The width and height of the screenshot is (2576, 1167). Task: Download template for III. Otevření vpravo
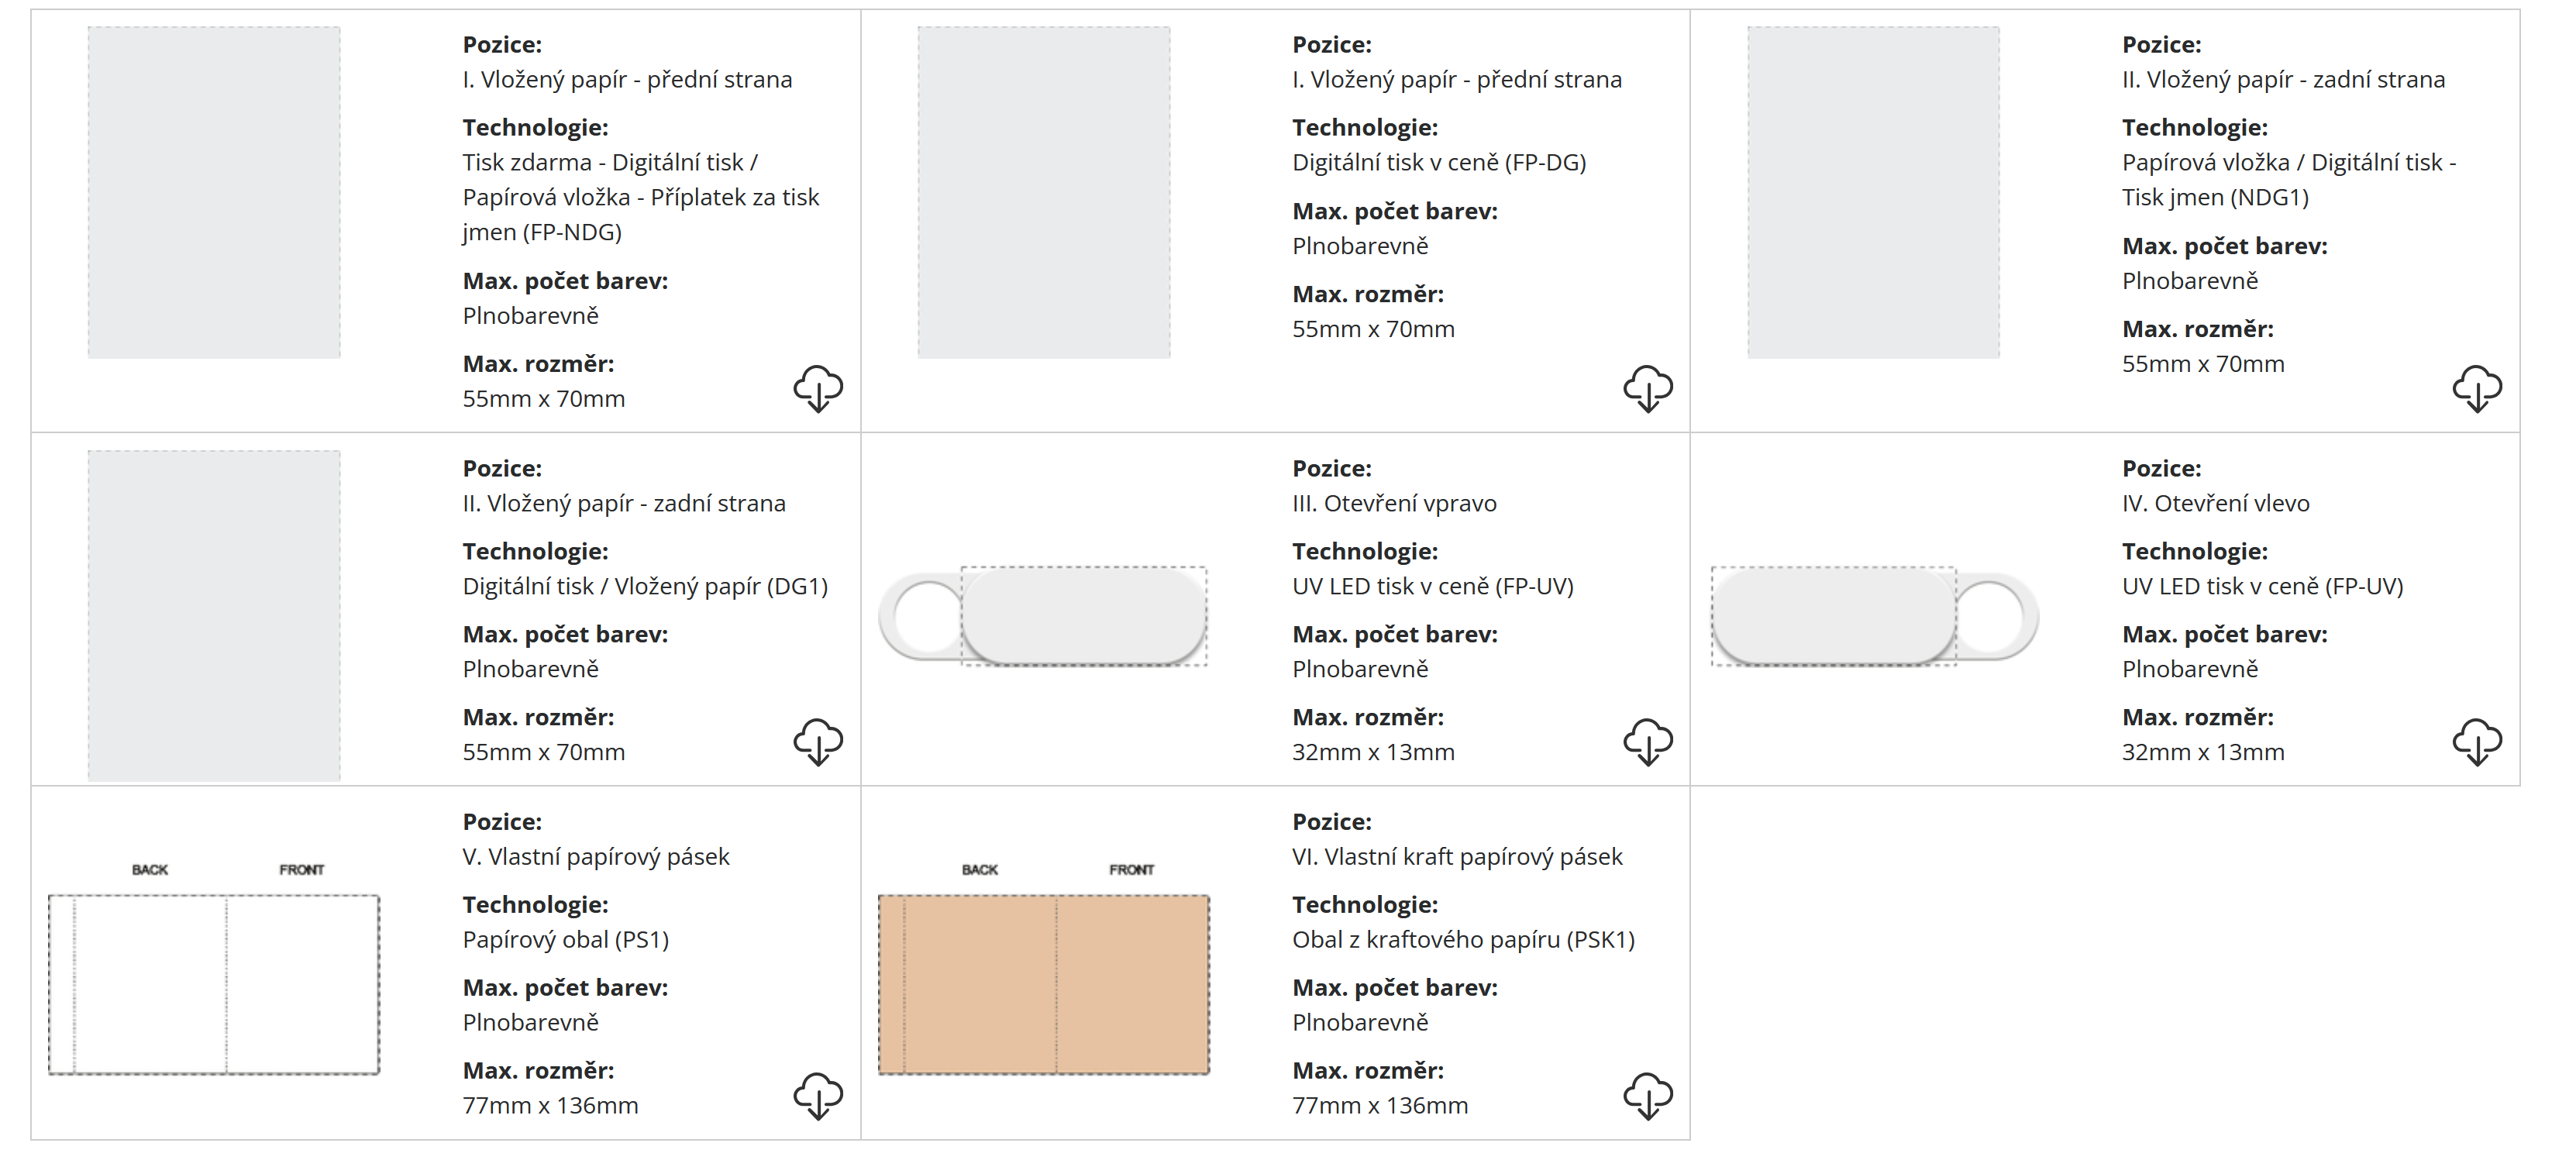(x=1647, y=741)
